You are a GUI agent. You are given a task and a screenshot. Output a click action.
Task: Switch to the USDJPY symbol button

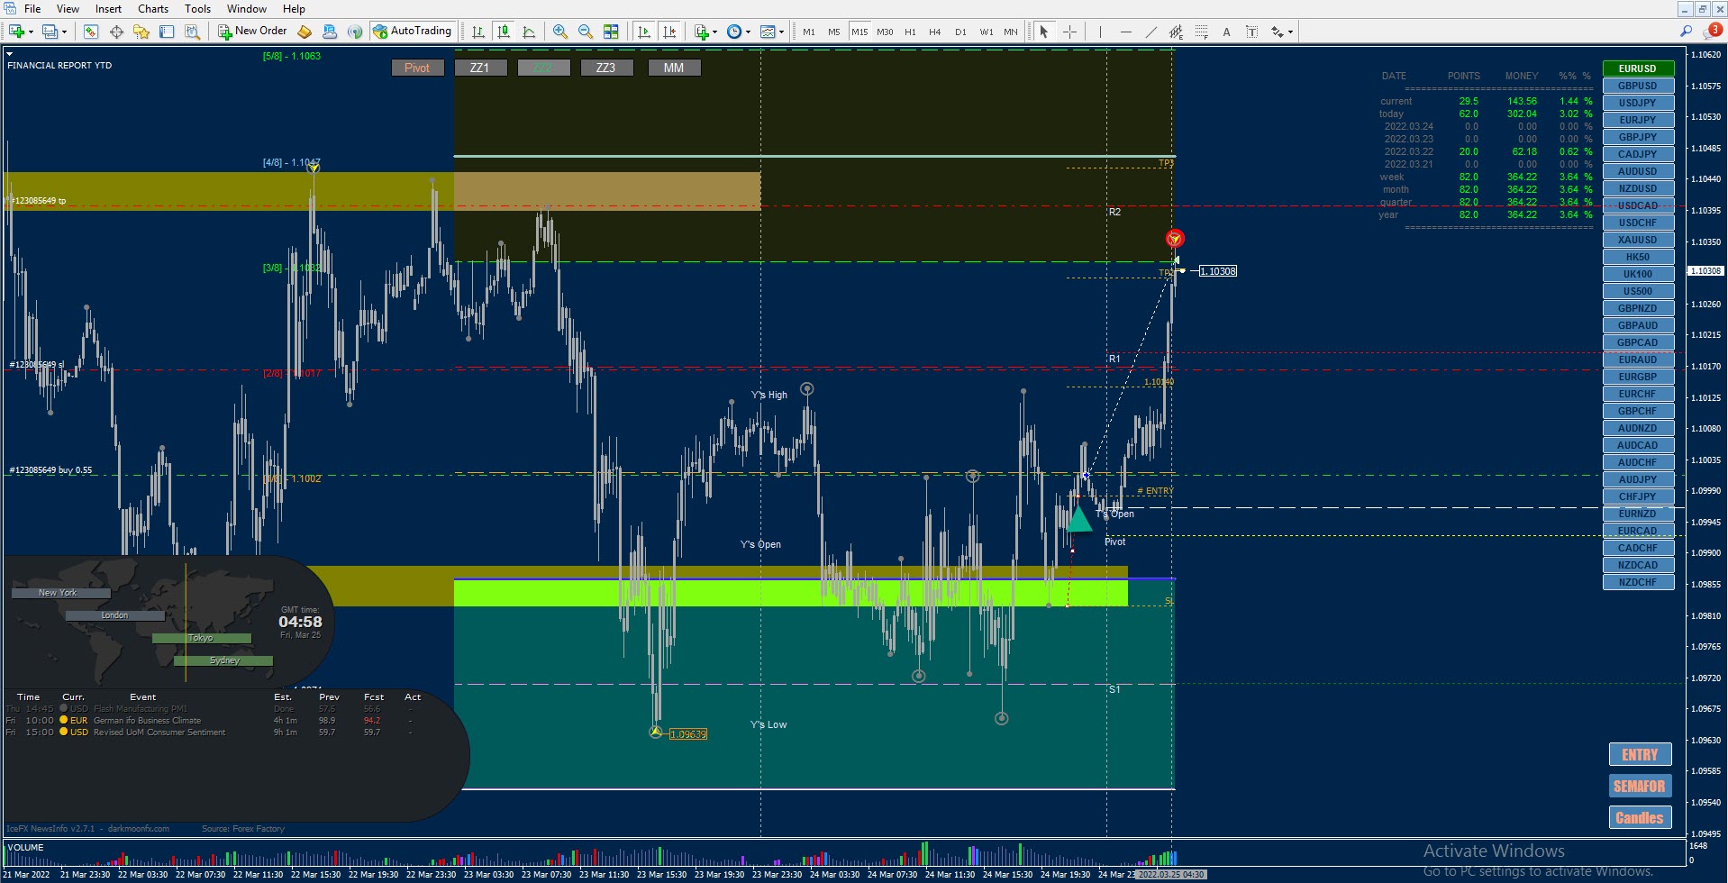click(x=1638, y=103)
